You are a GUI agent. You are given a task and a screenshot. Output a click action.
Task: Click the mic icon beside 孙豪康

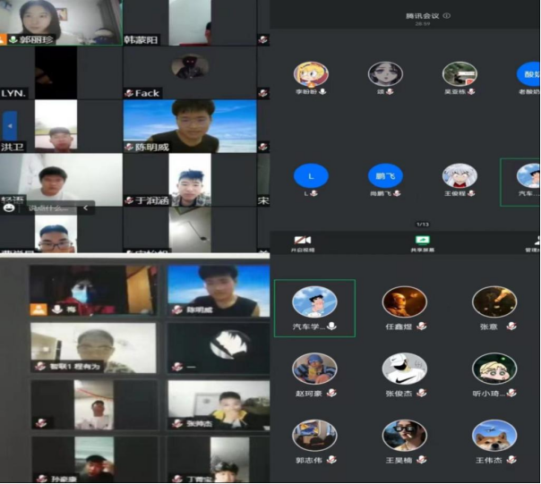point(41,479)
